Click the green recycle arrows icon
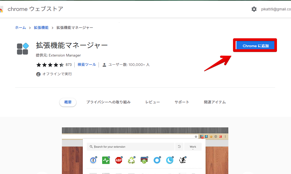 tap(132, 160)
